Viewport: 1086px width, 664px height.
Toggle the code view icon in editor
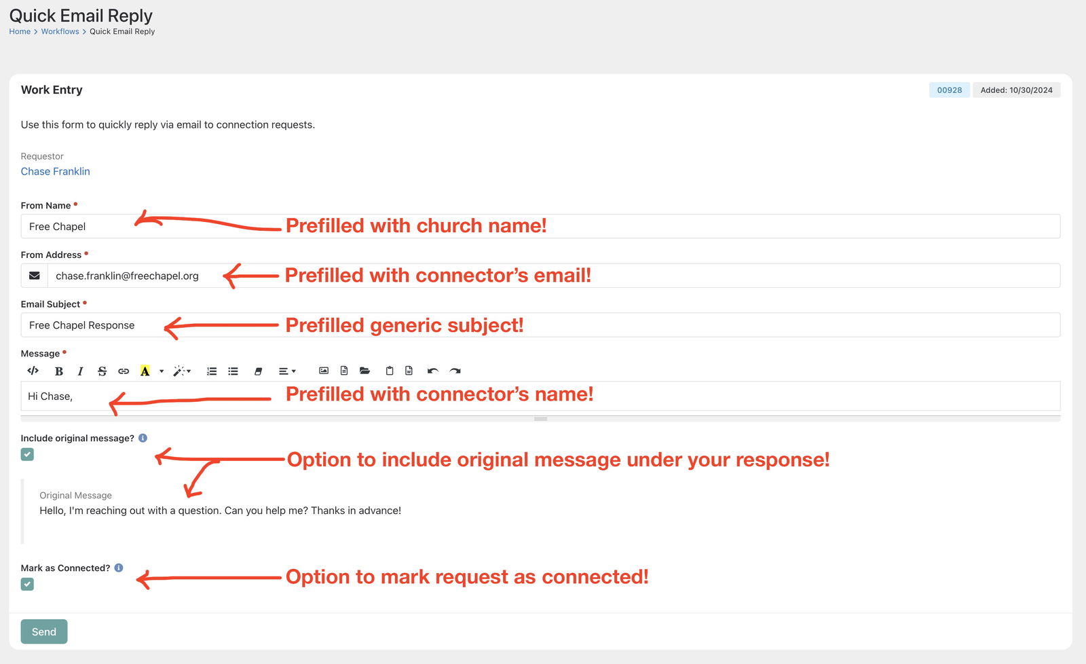33,371
